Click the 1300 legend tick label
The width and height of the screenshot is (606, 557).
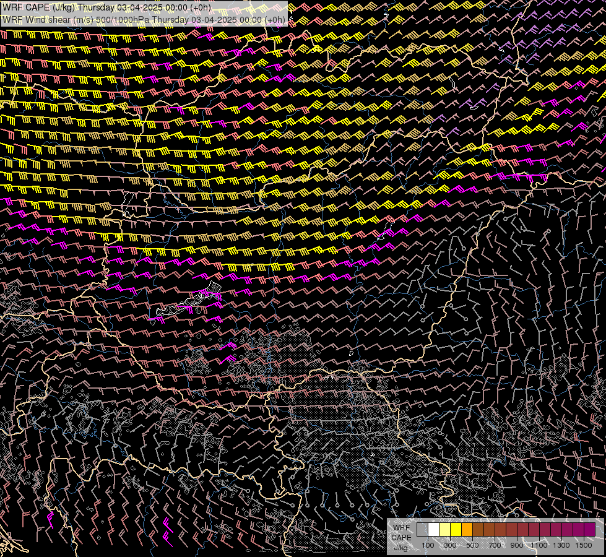point(561,545)
